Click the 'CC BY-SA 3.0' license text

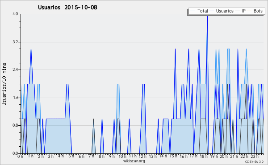tap(254, 162)
